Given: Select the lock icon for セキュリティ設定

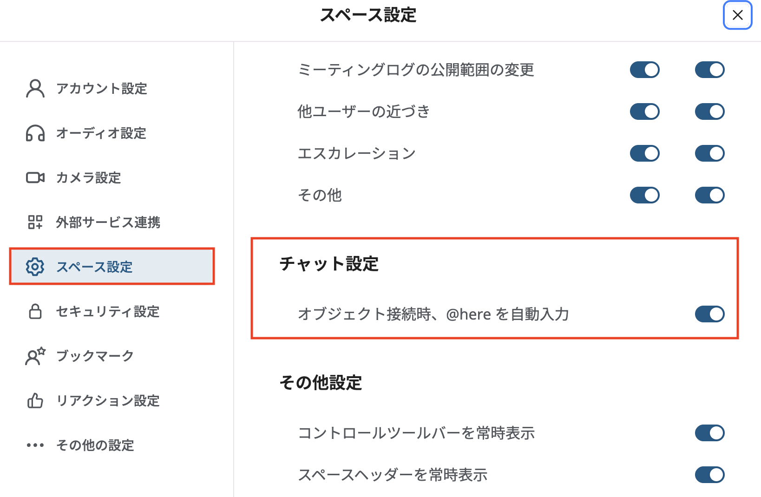Looking at the screenshot, I should (x=34, y=312).
